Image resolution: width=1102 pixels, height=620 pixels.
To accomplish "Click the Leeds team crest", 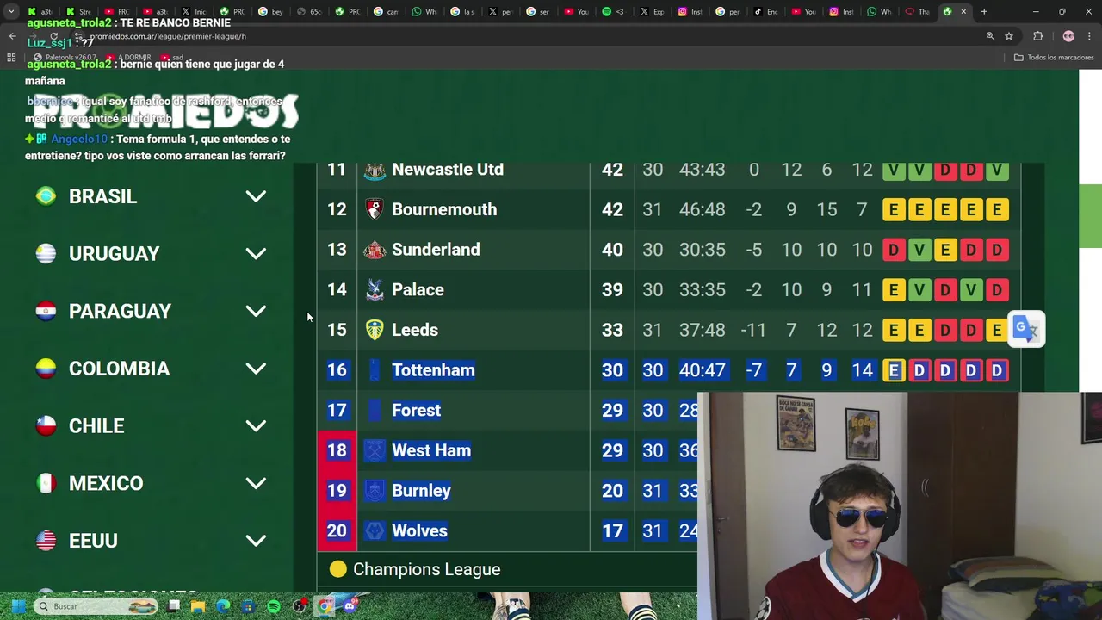I will click(375, 330).
